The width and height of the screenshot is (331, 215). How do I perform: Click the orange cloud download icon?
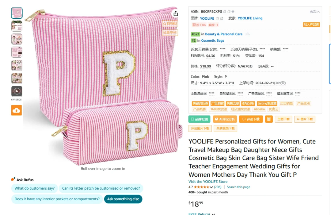point(17,110)
